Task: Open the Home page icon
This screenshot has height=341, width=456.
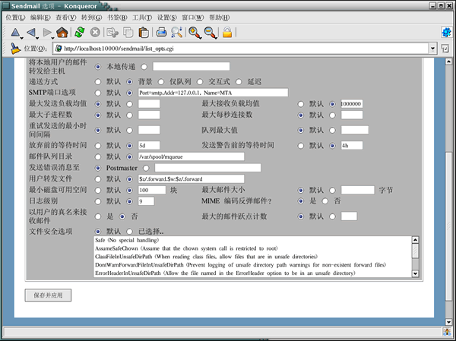Action: pyautogui.click(x=62, y=32)
